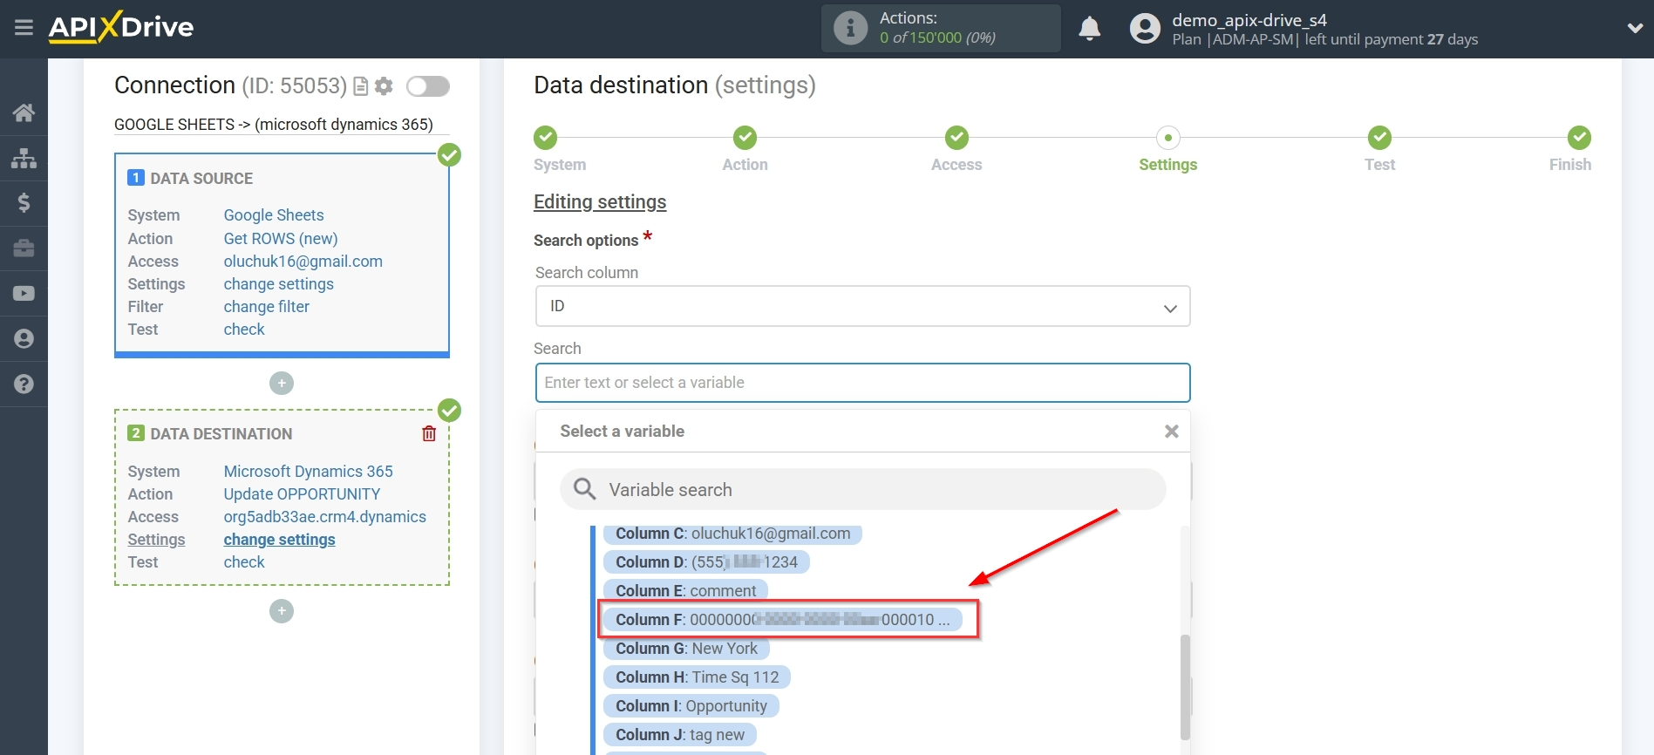Click the user avatar icon
The image size is (1654, 755).
pos(1145,29)
